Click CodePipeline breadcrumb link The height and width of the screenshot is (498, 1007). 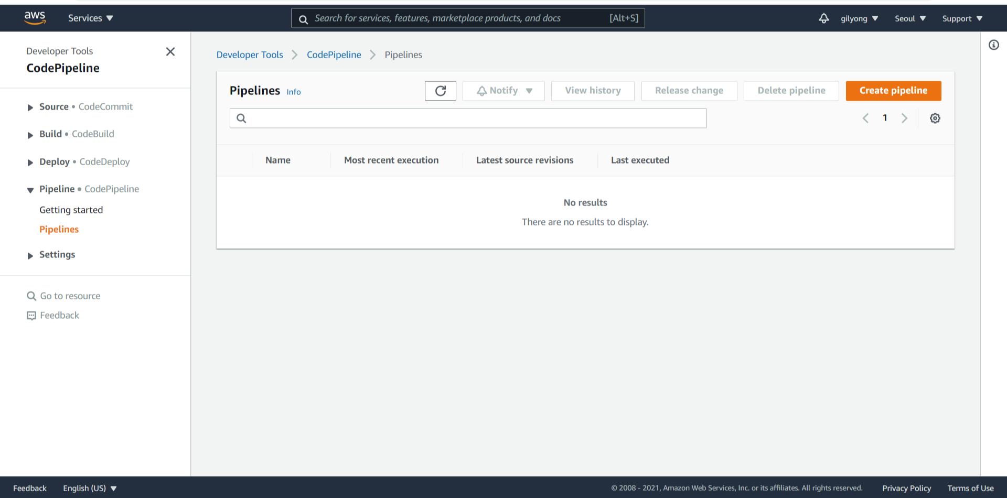(x=334, y=55)
